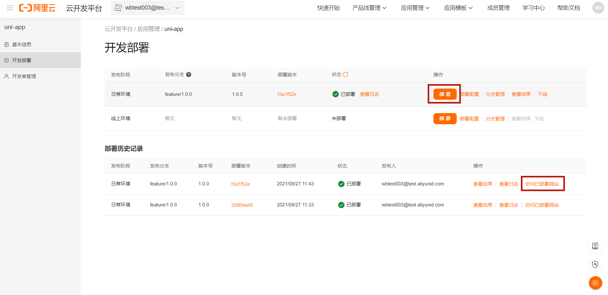Open deployed version f3a1f52e in 日常环境 row
This screenshot has height=295, width=608.
coord(287,94)
